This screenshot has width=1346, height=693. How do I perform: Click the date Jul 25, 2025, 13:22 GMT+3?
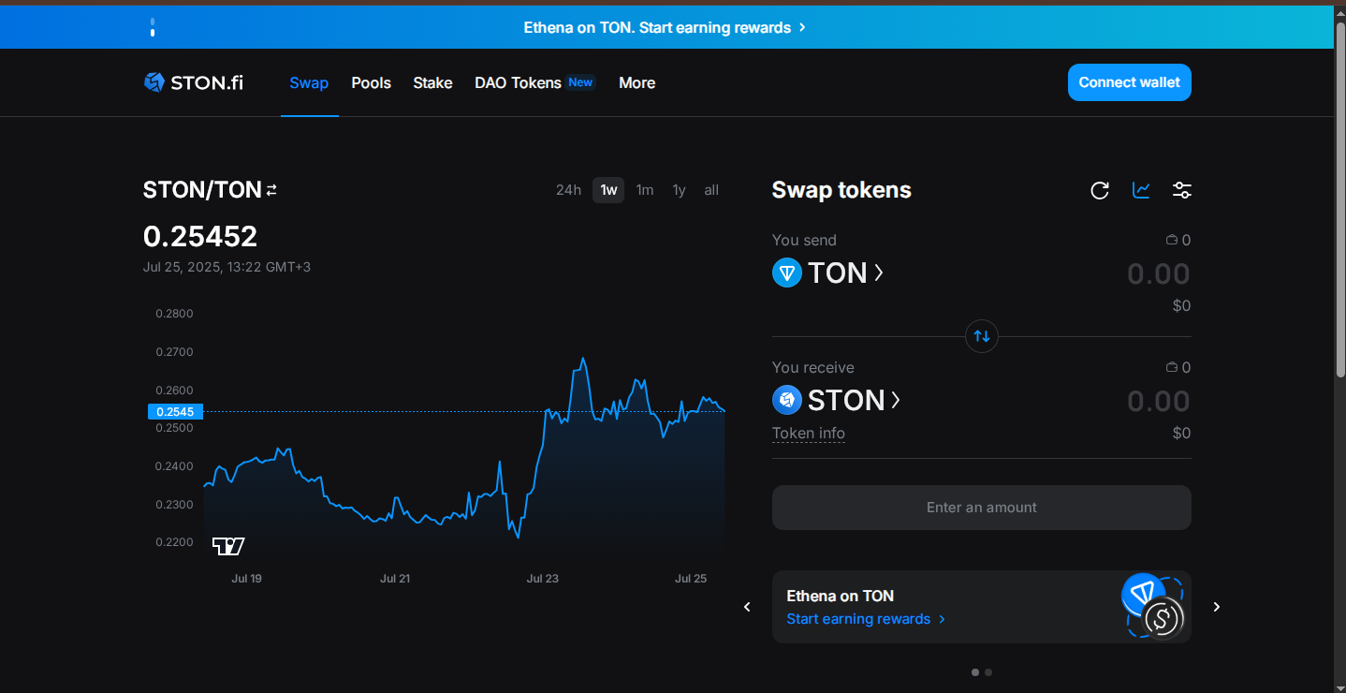click(x=227, y=267)
